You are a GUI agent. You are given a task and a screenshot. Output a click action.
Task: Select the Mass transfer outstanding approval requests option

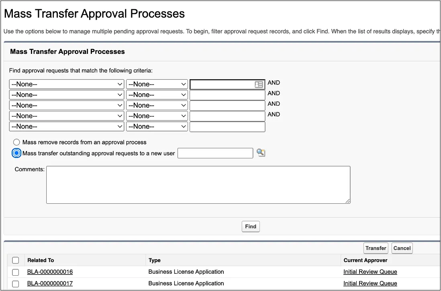[x=16, y=153]
